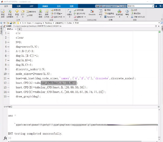Toggle breakpoint dash on line 15

(9, 97)
